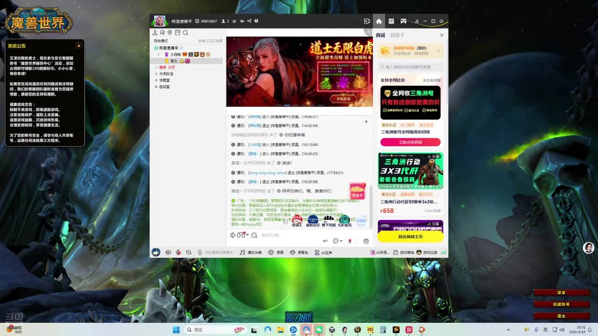Click the star favorite channel icon

(x=235, y=21)
